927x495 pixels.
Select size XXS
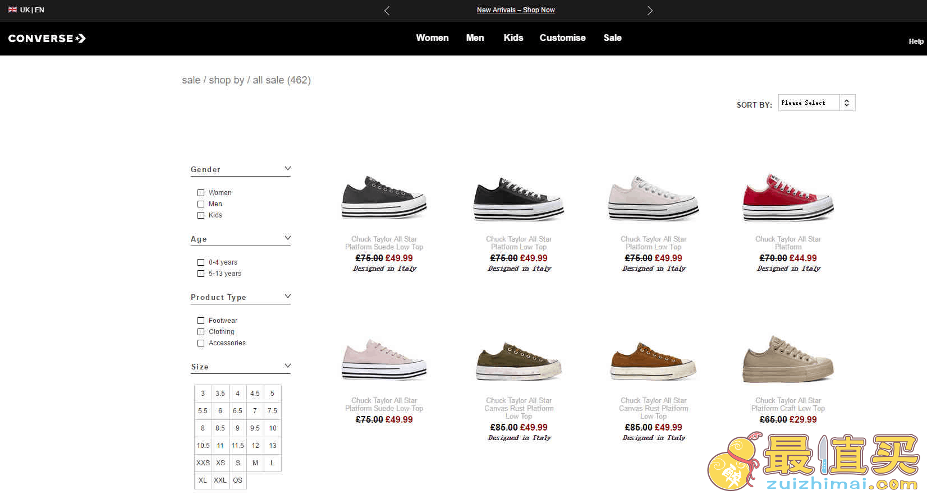click(x=203, y=463)
